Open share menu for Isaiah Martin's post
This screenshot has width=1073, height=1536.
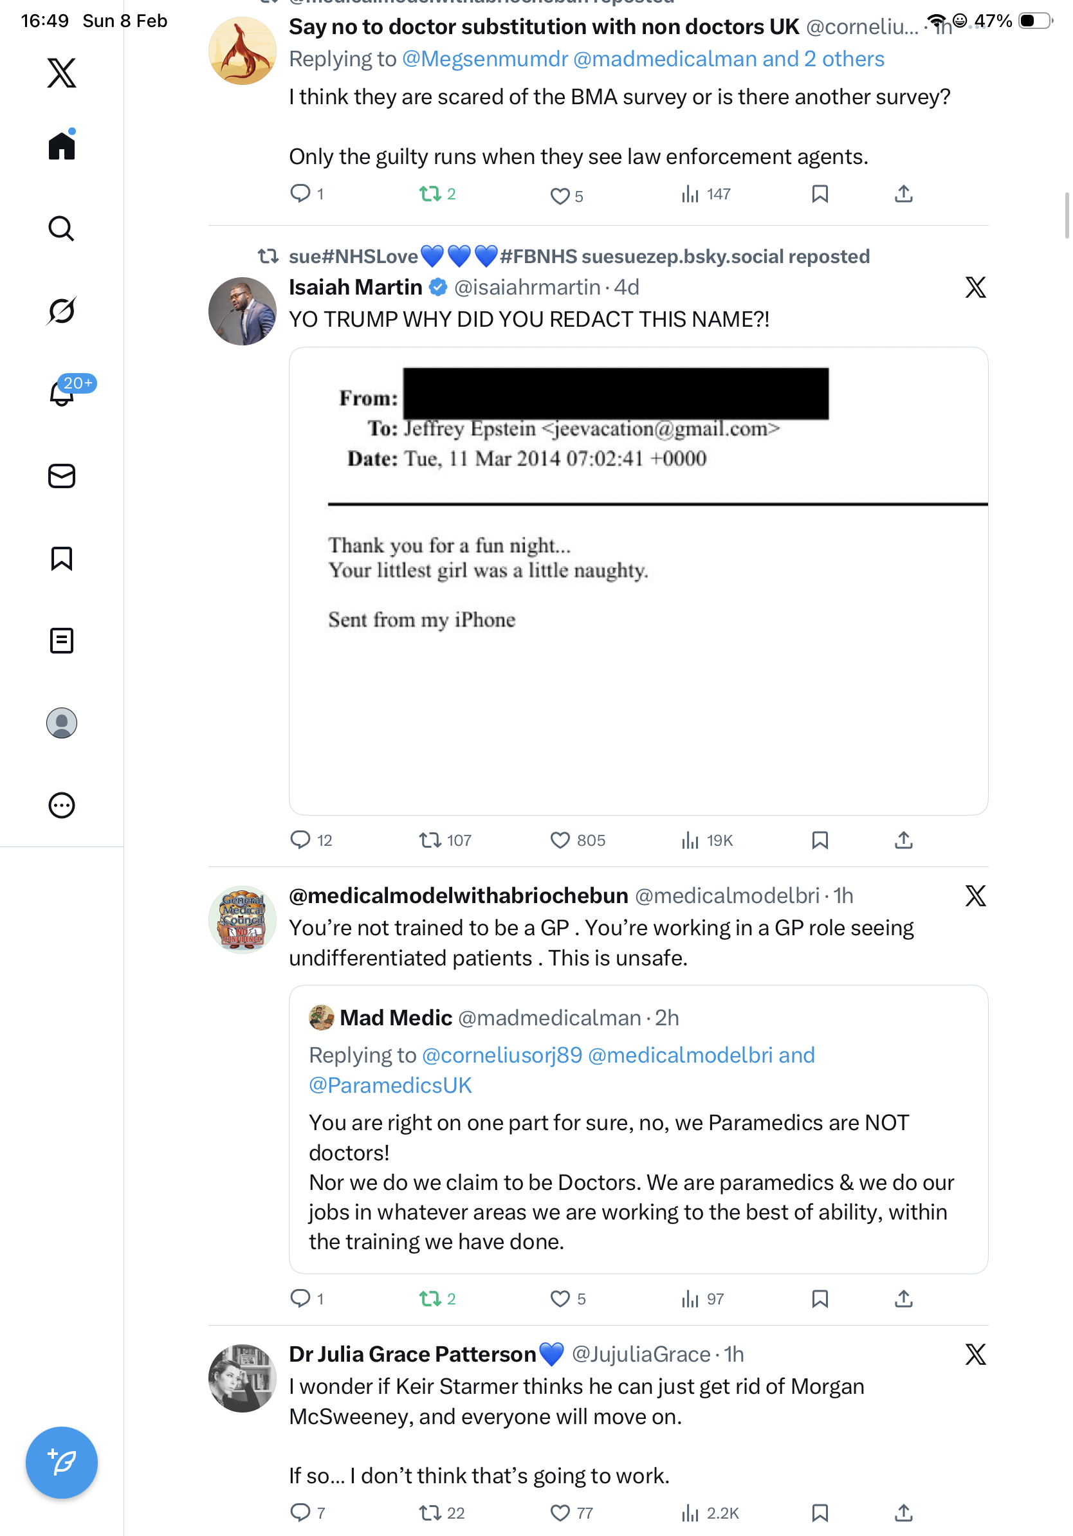click(903, 840)
